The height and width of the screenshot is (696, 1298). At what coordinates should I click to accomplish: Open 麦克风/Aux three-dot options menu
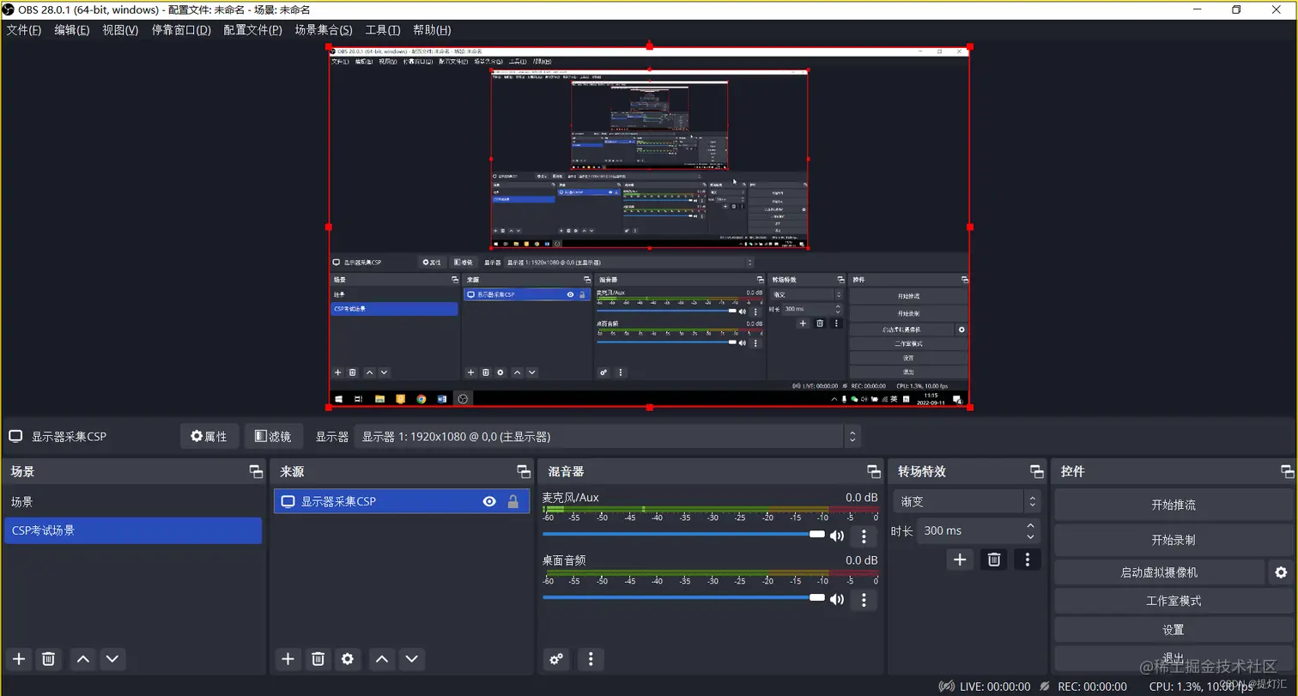[864, 536]
